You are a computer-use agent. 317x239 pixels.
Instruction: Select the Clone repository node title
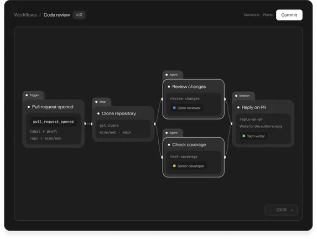[119, 113]
